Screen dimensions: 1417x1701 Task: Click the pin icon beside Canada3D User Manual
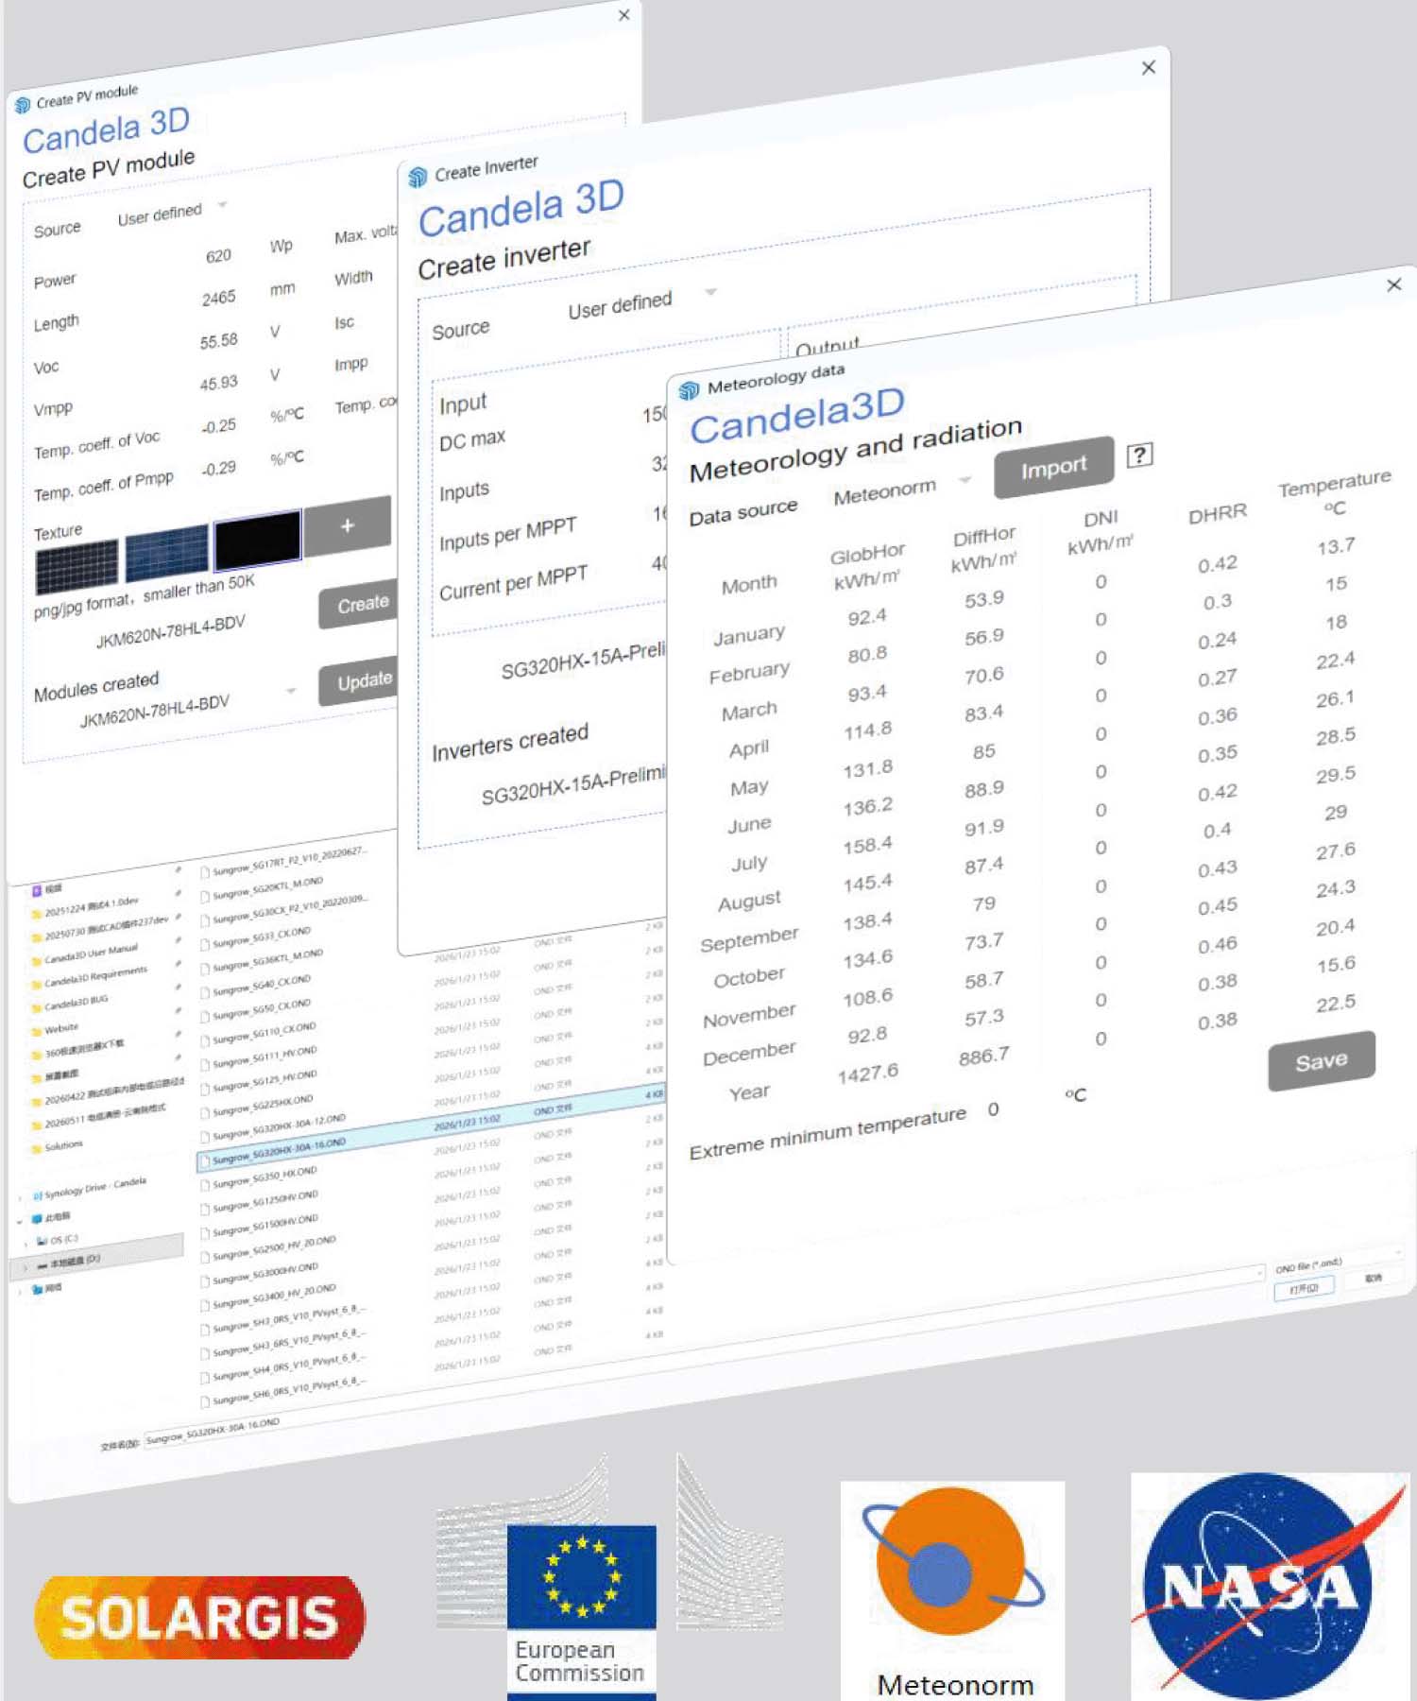point(178,941)
